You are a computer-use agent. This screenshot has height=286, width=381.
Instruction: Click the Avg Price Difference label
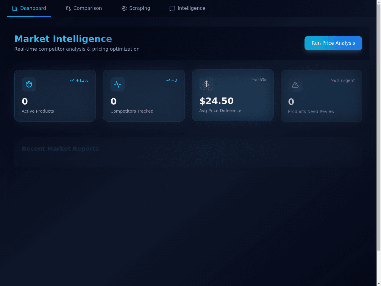click(x=220, y=111)
